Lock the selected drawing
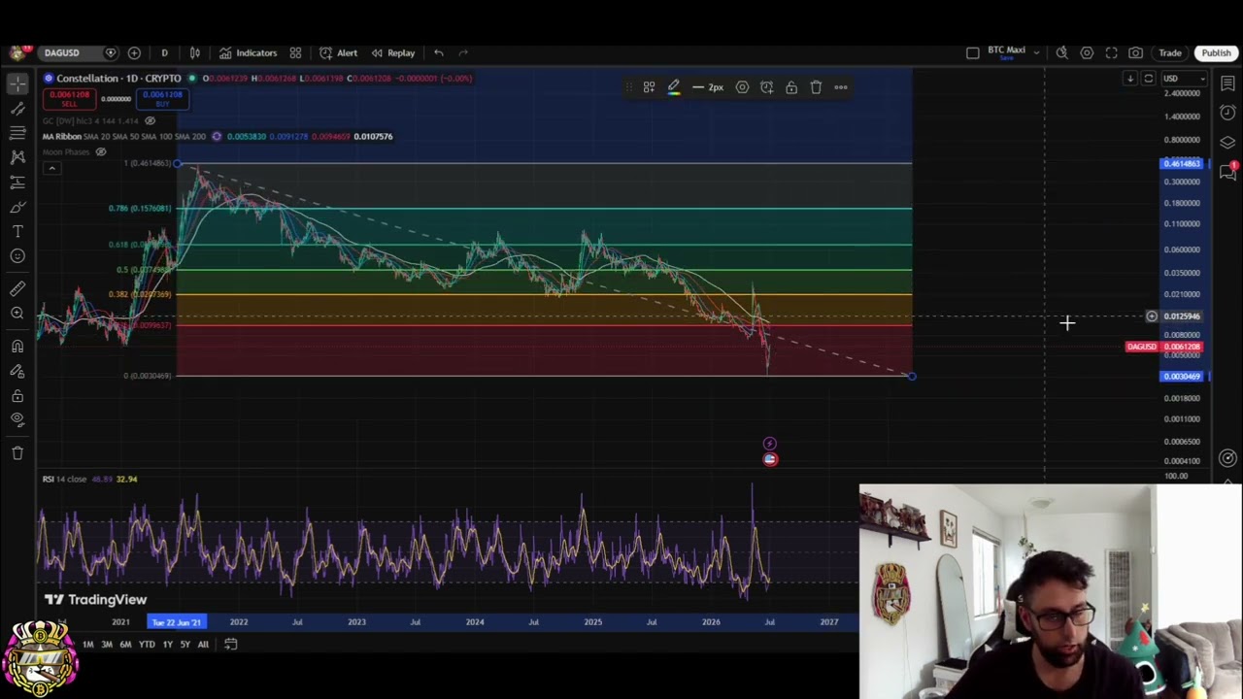Image resolution: width=1243 pixels, height=699 pixels. pos(791,87)
